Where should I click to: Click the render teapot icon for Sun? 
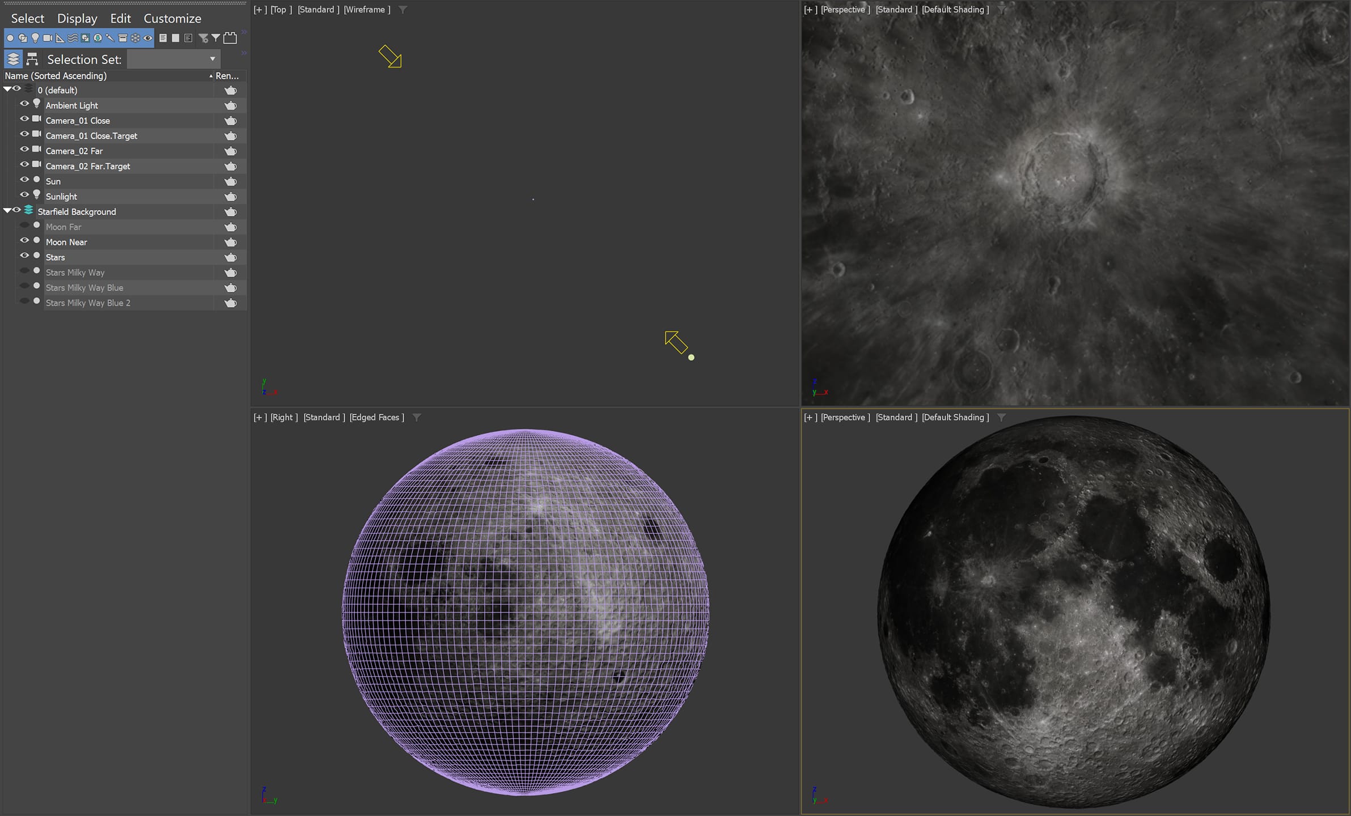coord(230,181)
